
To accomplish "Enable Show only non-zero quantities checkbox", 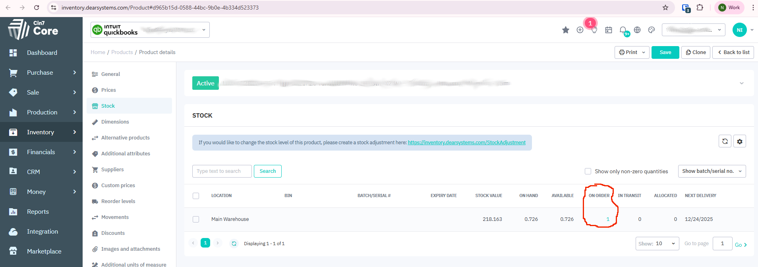I will click(x=588, y=171).
